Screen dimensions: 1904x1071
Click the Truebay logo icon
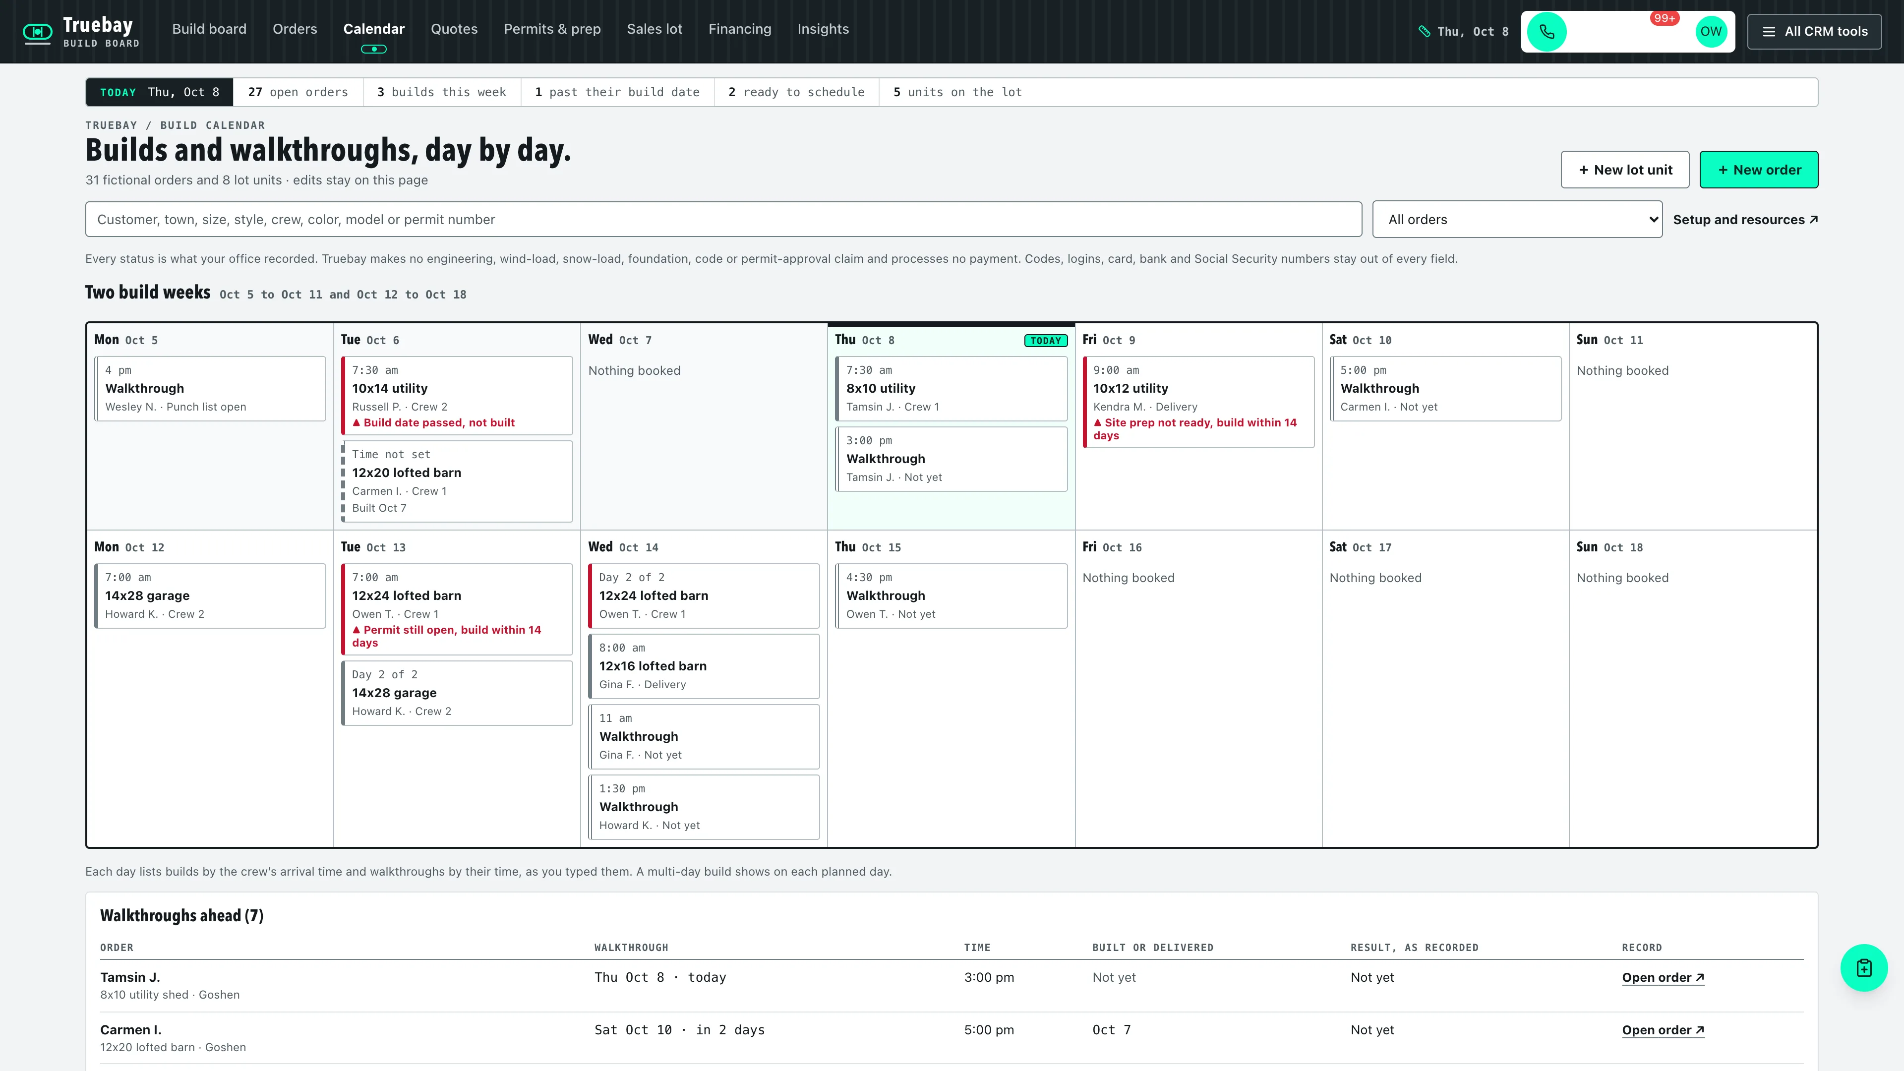(37, 32)
